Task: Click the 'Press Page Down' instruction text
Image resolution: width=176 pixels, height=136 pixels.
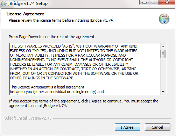Action: point(52,37)
